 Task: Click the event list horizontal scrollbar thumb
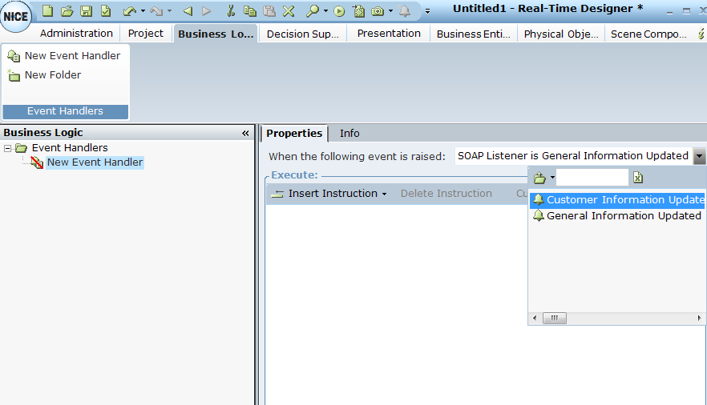coord(554,319)
